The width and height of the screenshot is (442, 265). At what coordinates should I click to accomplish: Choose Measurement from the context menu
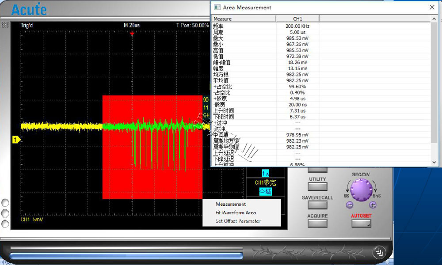[x=231, y=204]
